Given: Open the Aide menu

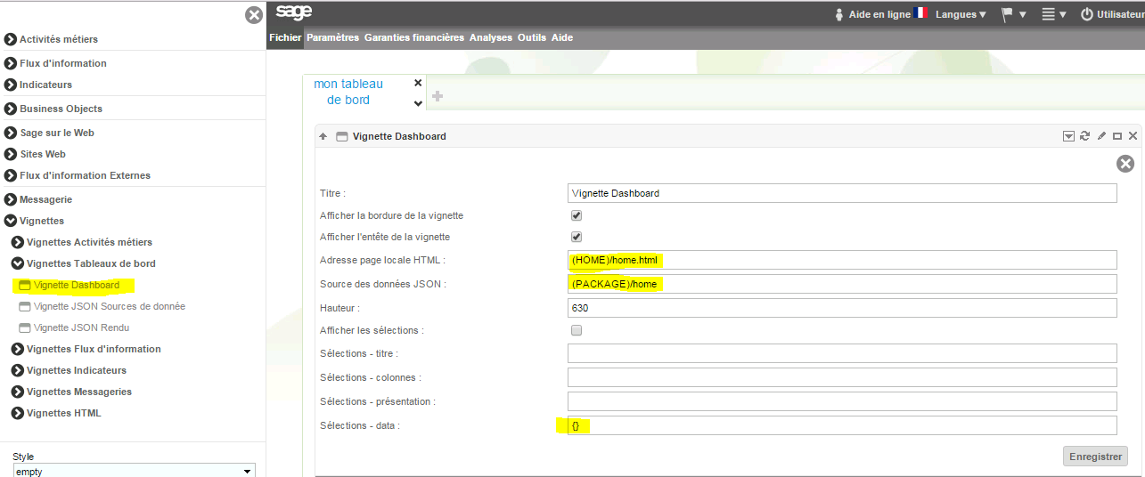Looking at the screenshot, I should coord(562,37).
